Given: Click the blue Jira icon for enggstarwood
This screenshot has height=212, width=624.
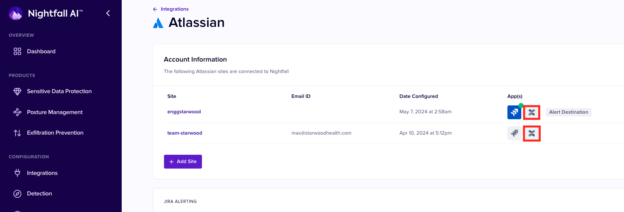Looking at the screenshot, I should [514, 113].
